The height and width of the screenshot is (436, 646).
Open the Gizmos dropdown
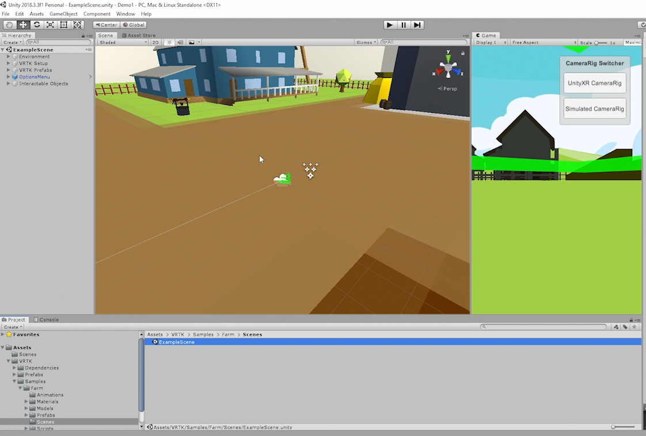[366, 42]
